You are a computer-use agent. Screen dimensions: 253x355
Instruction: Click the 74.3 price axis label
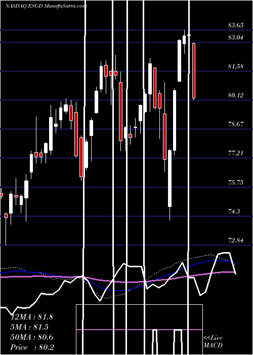tap(234, 211)
